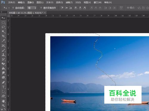Select the Crop tool
The image size is (149, 111).
pos(3,36)
